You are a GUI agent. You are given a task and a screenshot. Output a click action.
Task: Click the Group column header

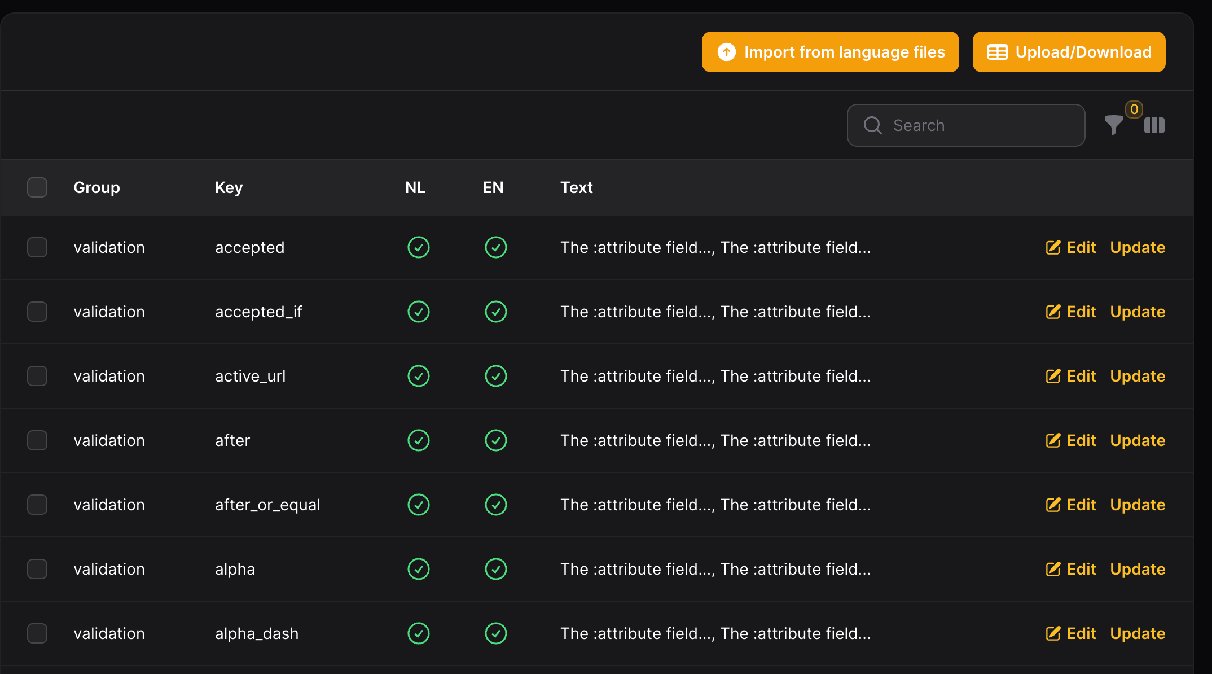[96, 187]
